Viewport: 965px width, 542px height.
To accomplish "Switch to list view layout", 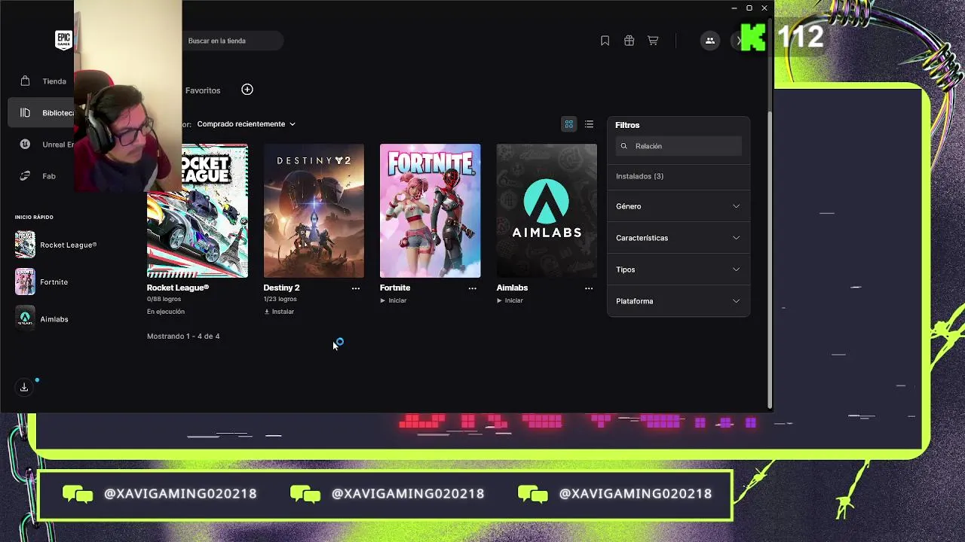I will click(589, 124).
